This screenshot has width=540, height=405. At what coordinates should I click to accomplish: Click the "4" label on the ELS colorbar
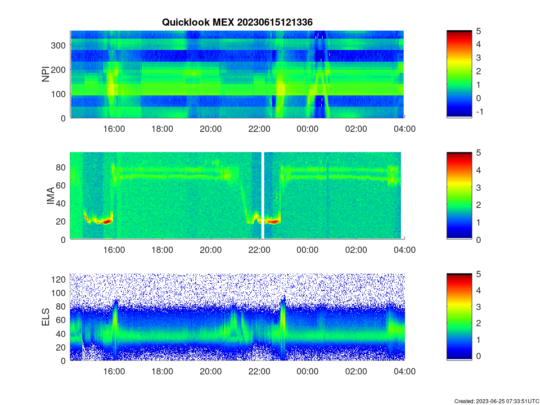click(479, 291)
